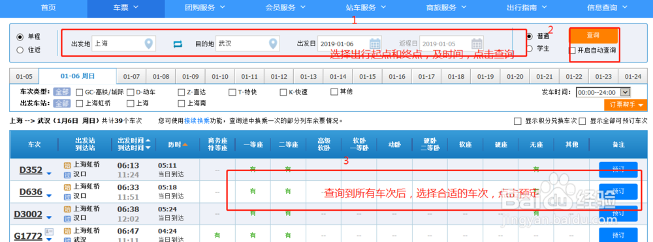Enable 开启自动查询 checkbox
The width and height of the screenshot is (653, 242).
click(x=573, y=51)
